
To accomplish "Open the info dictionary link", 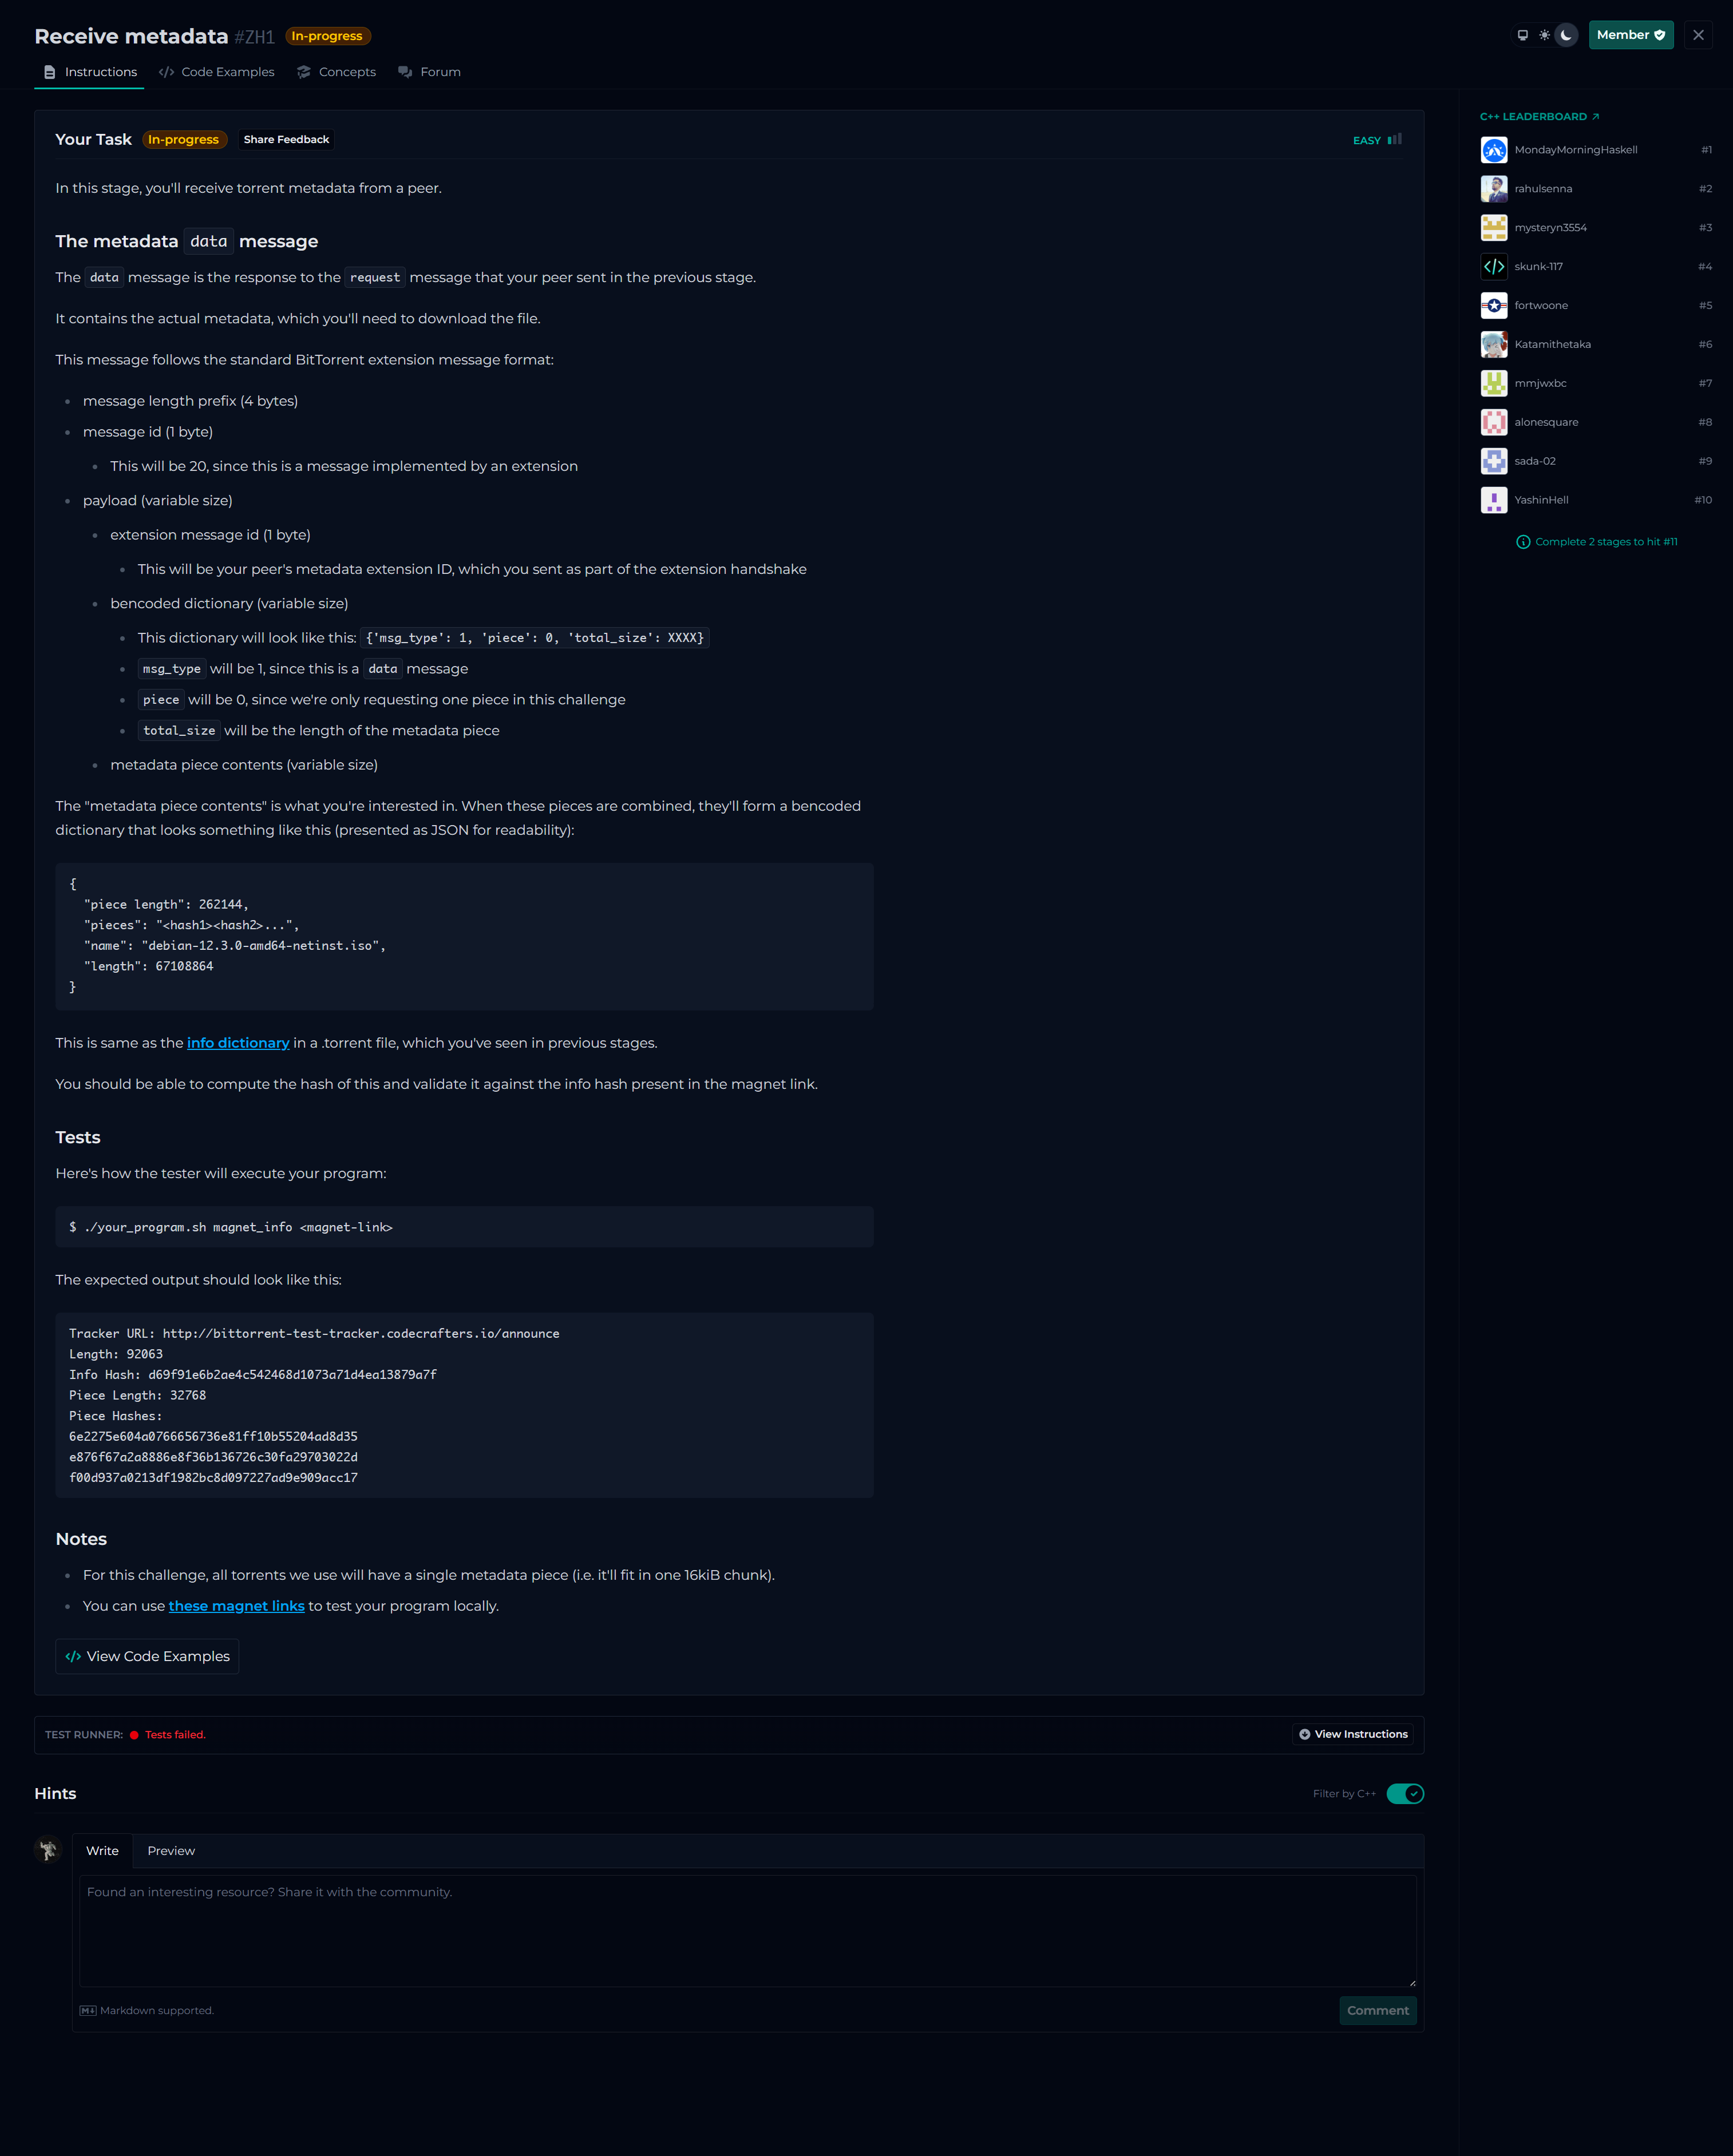I will tap(238, 1043).
